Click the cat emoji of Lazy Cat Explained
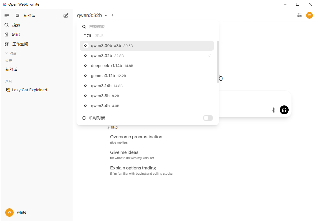Image resolution: width=317 pixels, height=222 pixels. tap(8, 90)
